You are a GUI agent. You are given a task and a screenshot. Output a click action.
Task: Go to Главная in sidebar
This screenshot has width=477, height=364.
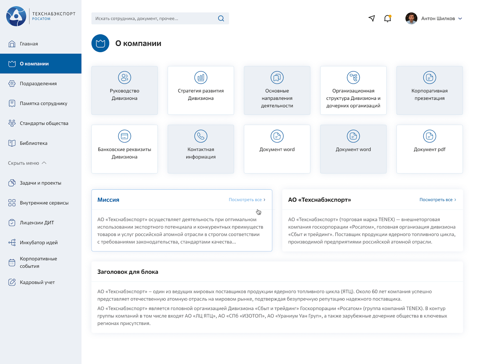point(29,44)
